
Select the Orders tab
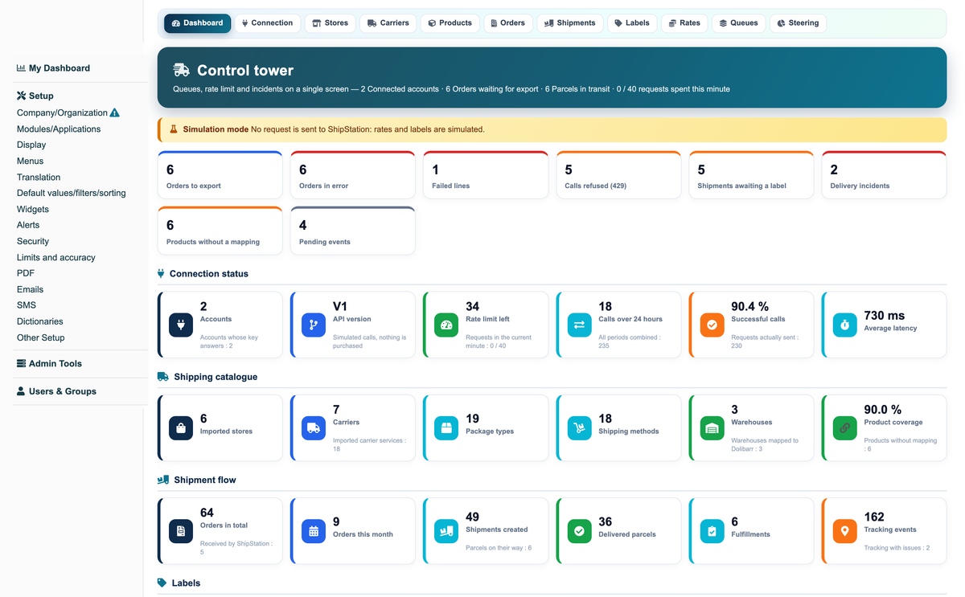point(508,23)
